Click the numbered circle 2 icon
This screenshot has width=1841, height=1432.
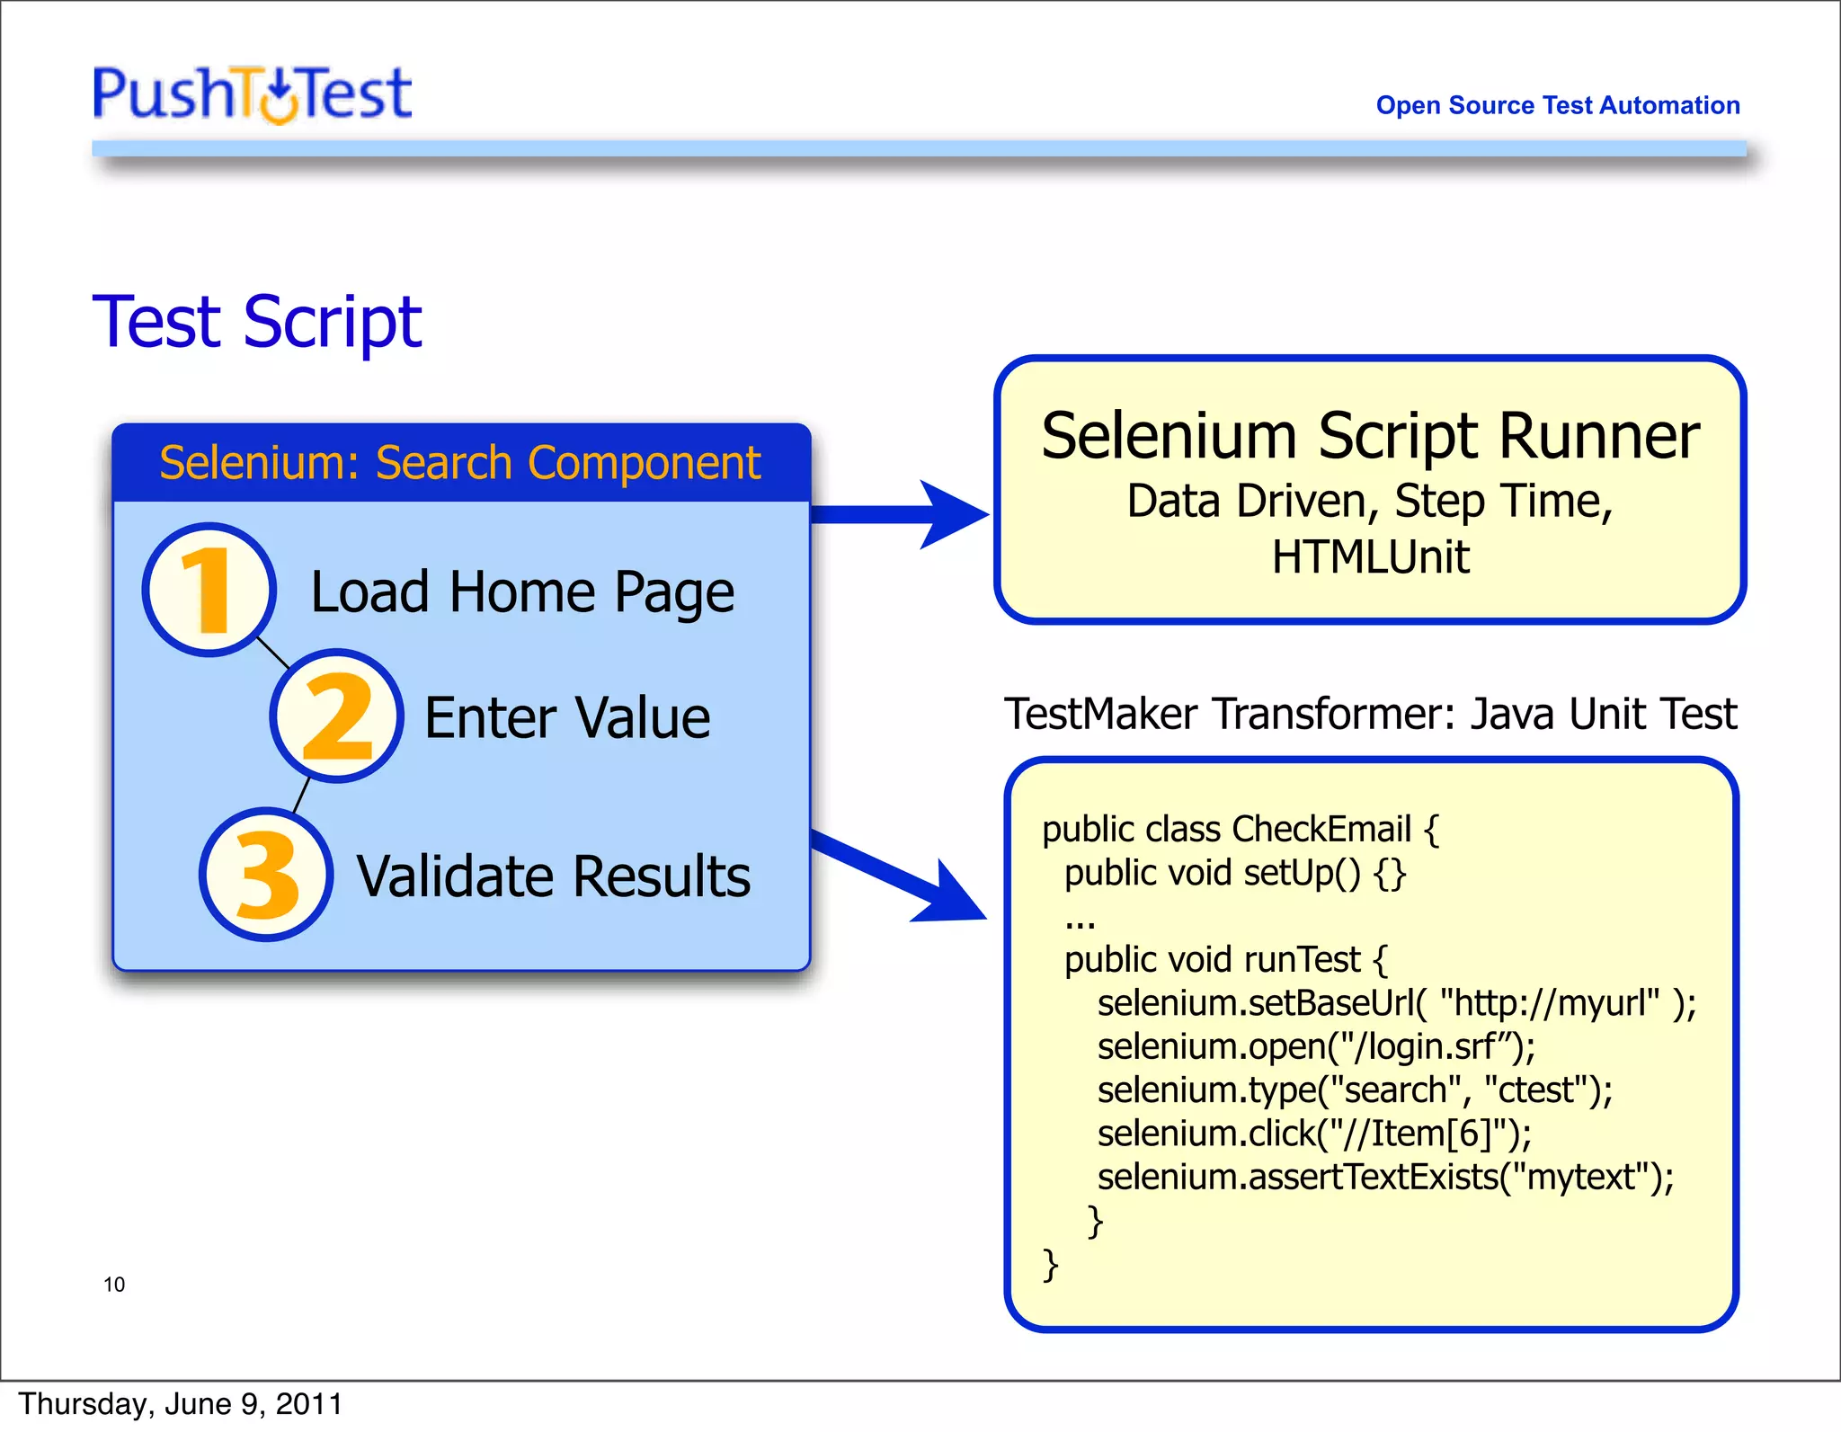point(336,716)
